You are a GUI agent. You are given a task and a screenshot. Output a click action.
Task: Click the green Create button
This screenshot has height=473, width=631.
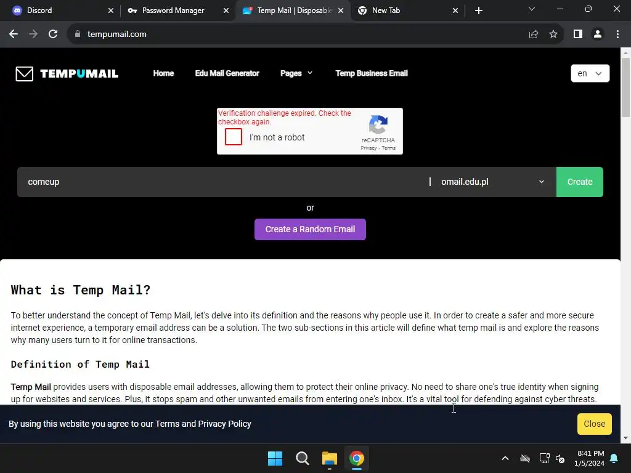579,182
